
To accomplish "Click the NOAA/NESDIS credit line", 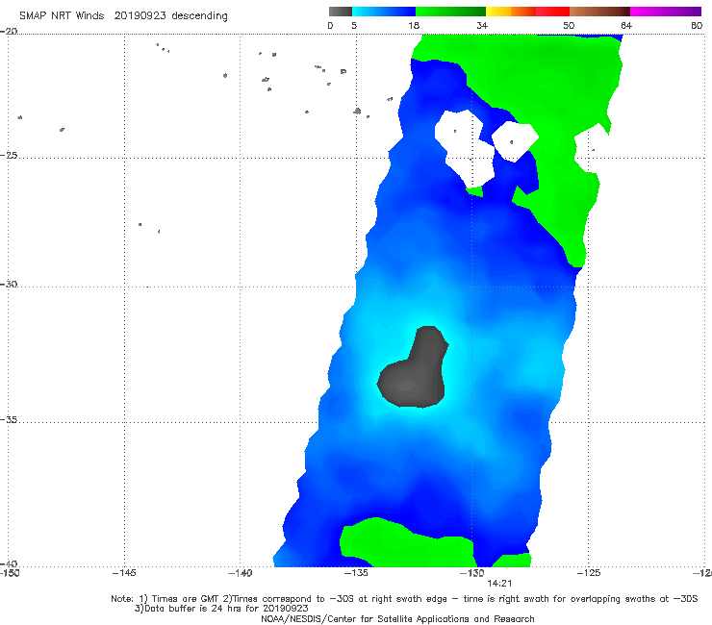I will click(397, 619).
